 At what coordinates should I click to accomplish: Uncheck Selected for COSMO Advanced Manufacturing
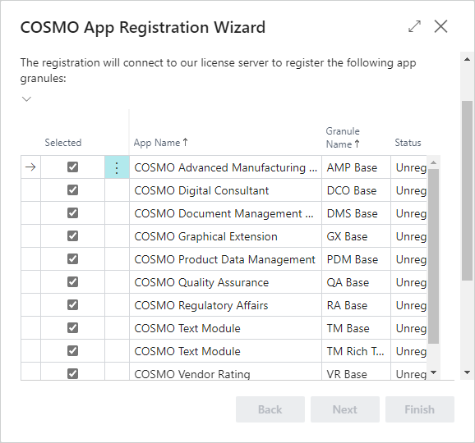coord(72,167)
